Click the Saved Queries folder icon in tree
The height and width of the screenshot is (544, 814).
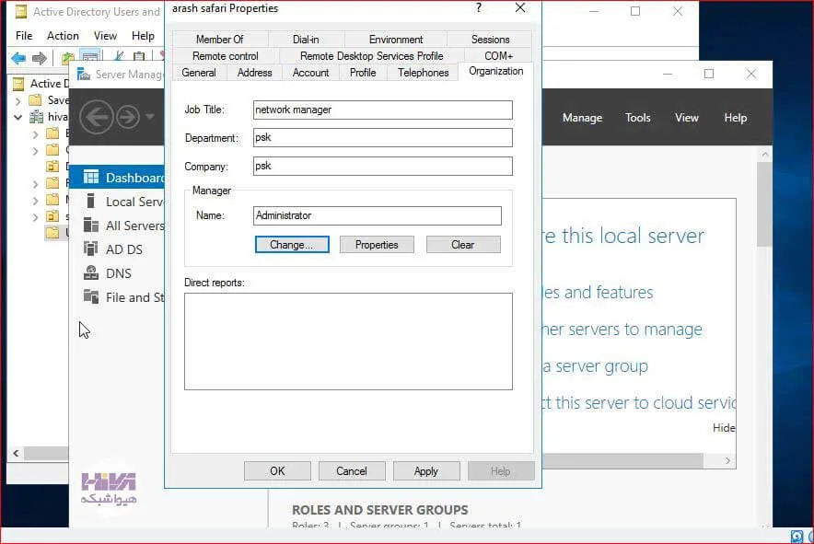(x=35, y=99)
